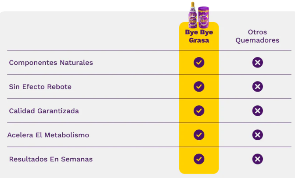Click X icon in Acelera El Metabolismo row
The image size is (295, 178).
click(258, 135)
